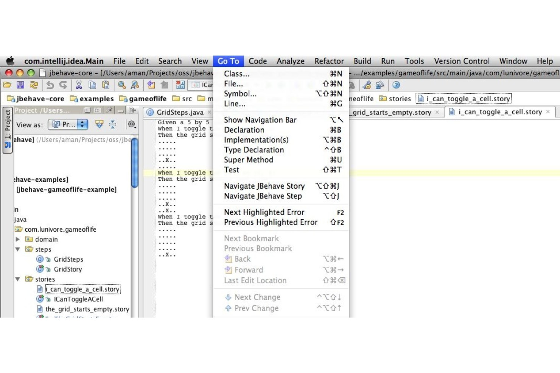Click the Paste icon

click(106, 85)
